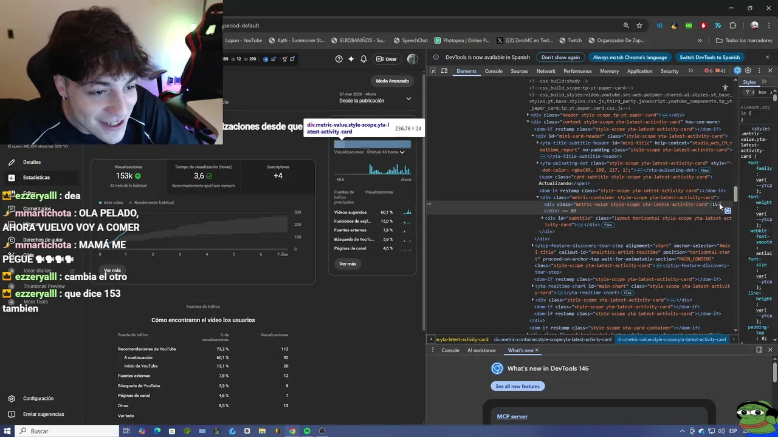Open Detalles in the Studio sidebar

pyautogui.click(x=32, y=162)
